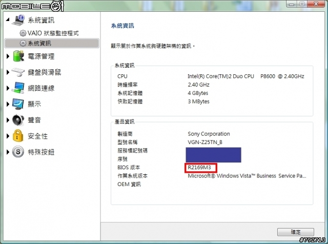Select the 鍵盤與滑鼠 category label
Viewport: 328px width, 244px height.
[x=45, y=72]
